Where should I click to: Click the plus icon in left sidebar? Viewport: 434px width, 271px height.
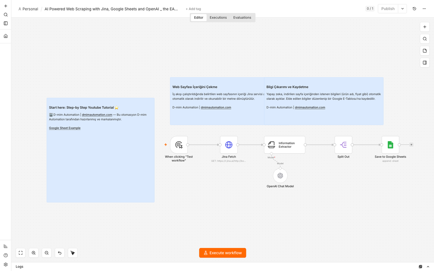point(5,6)
